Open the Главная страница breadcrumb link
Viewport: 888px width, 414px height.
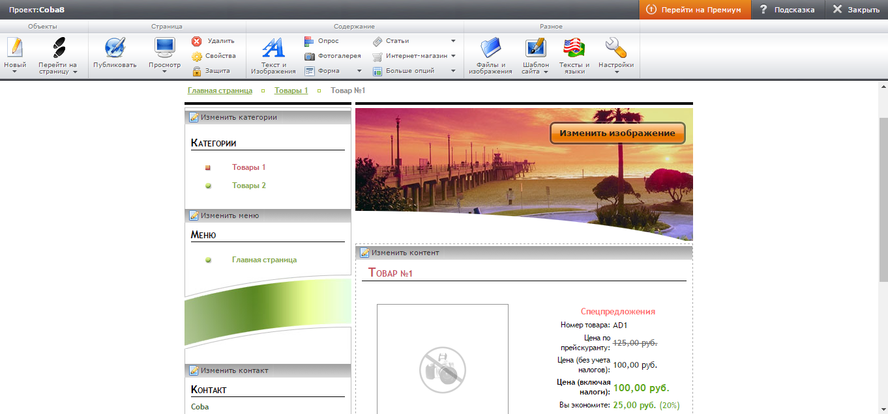point(220,90)
